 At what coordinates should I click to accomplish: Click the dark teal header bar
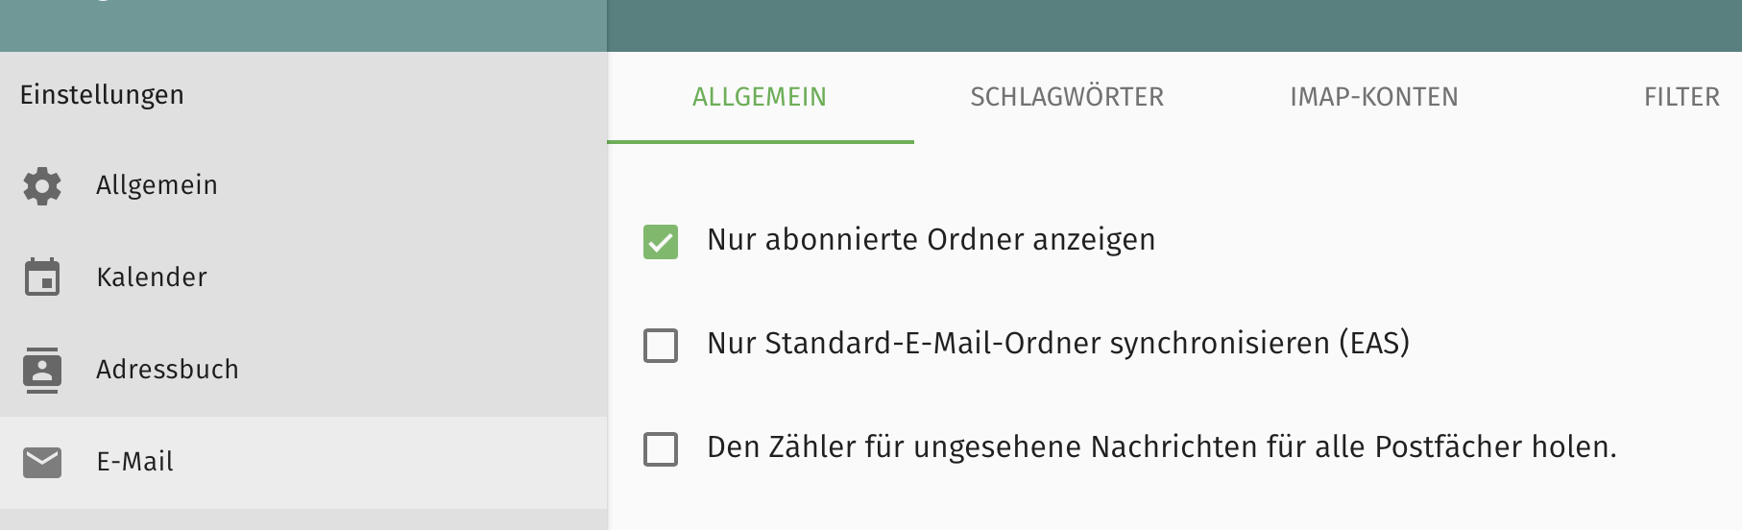click(1174, 26)
